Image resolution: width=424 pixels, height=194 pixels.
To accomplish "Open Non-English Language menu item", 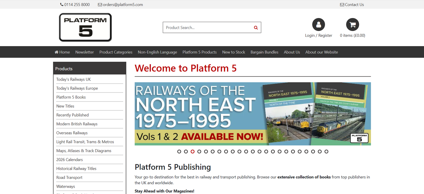I will click(x=157, y=52).
